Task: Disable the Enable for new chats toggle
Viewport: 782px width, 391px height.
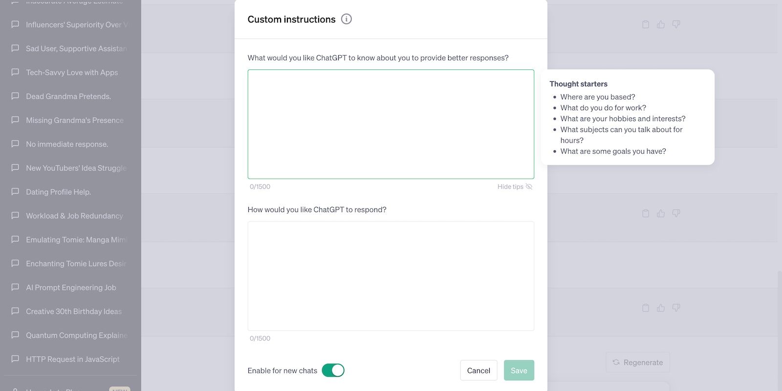Action: [x=333, y=370]
